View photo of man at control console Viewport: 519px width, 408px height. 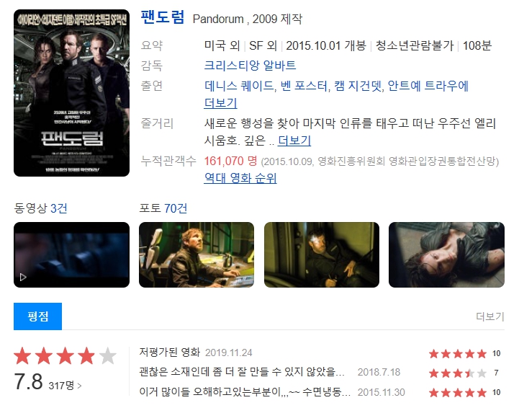tap(197, 254)
